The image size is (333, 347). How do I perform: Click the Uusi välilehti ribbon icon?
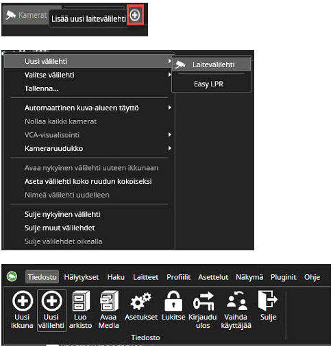51,301
